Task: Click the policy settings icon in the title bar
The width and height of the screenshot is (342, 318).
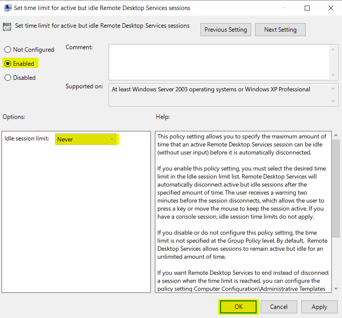Action: pyautogui.click(x=9, y=8)
